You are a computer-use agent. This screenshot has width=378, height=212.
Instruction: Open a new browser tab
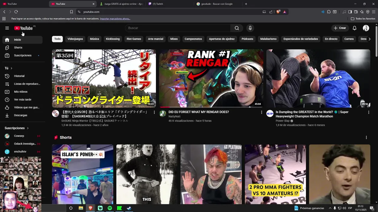click(246, 4)
